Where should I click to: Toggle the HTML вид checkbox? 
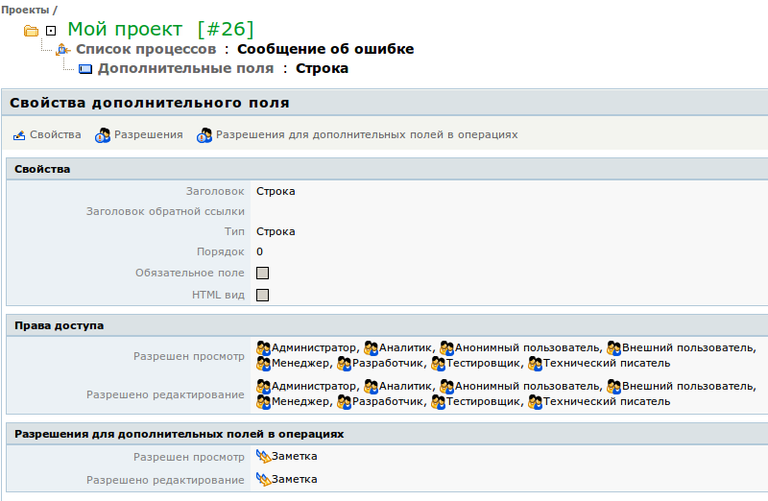(x=262, y=295)
